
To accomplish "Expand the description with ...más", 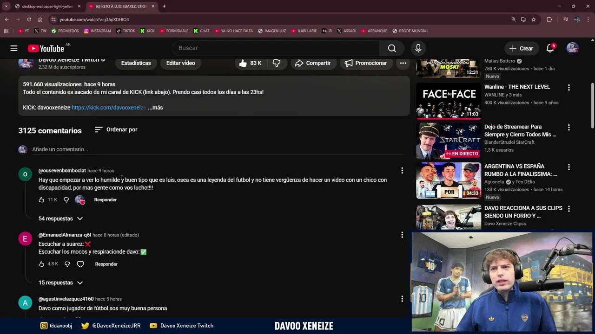I will (x=155, y=108).
